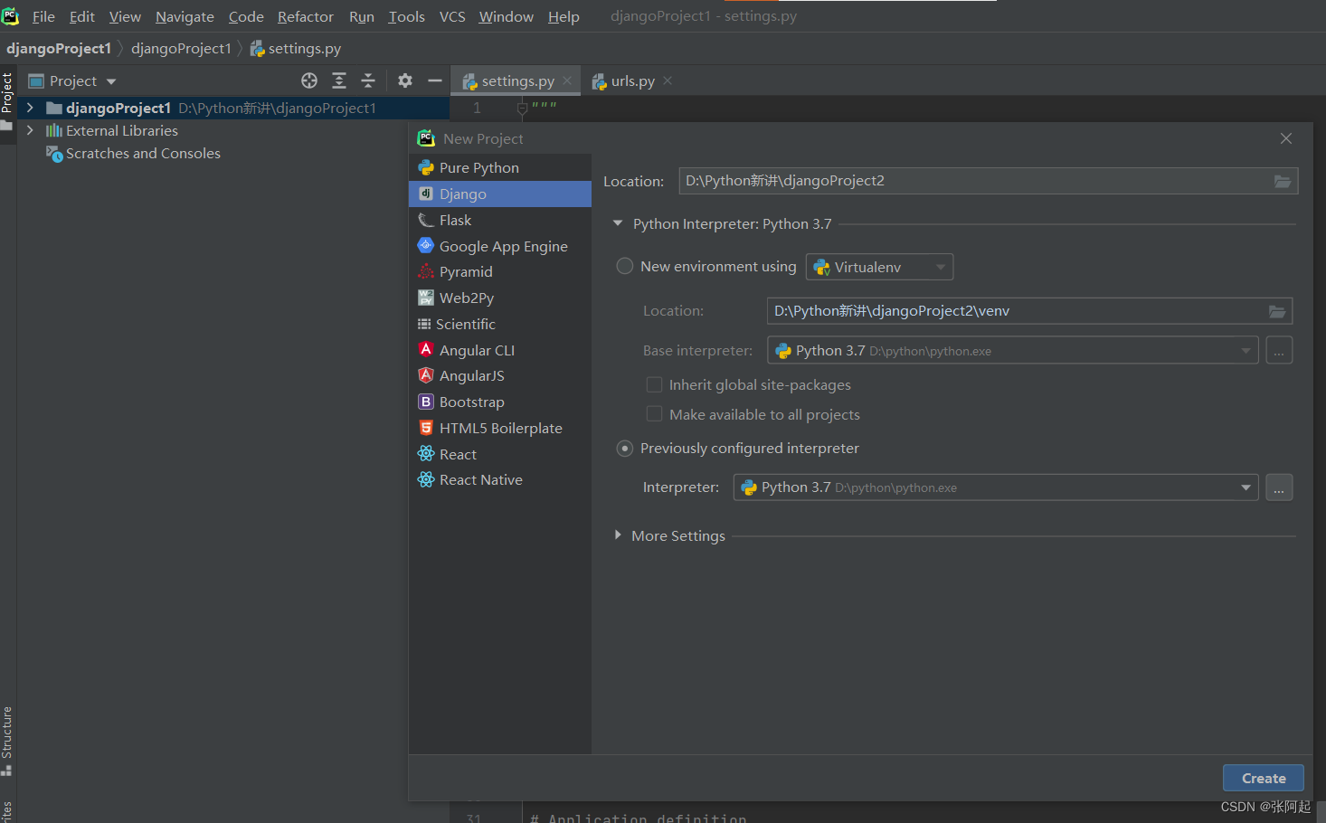Click ellipsis button beside Interpreter dropdown
This screenshot has width=1326, height=823.
[x=1279, y=487]
